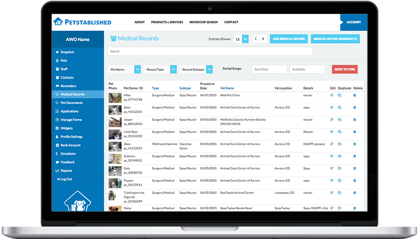Viewport: 419px width, 239px height.
Task: Expand the Pet Name filter dropdown
Action: [137, 69]
